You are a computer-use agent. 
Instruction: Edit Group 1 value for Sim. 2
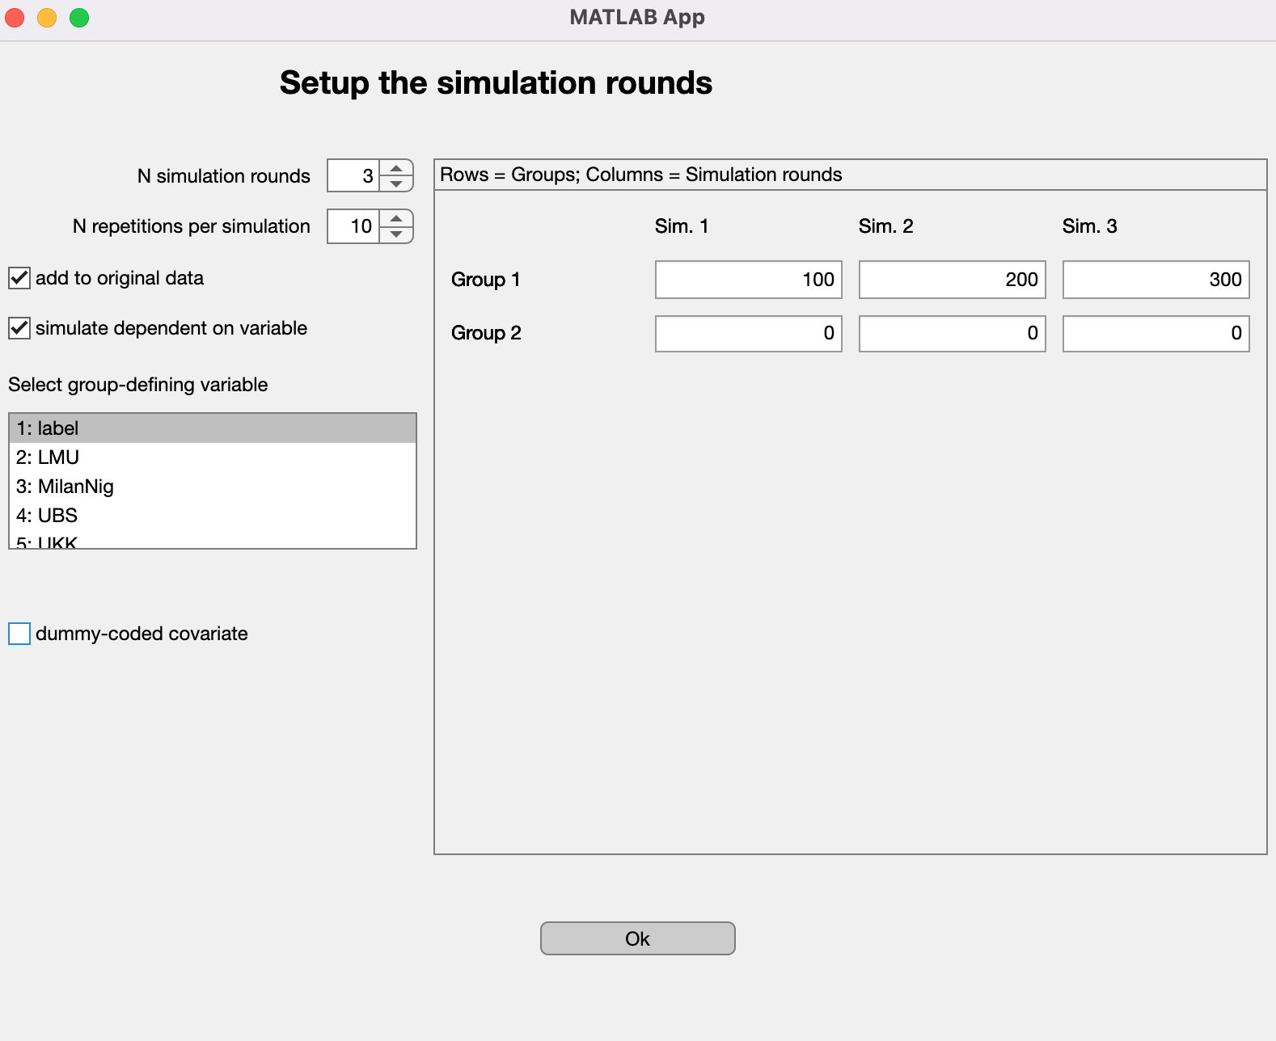pos(953,280)
